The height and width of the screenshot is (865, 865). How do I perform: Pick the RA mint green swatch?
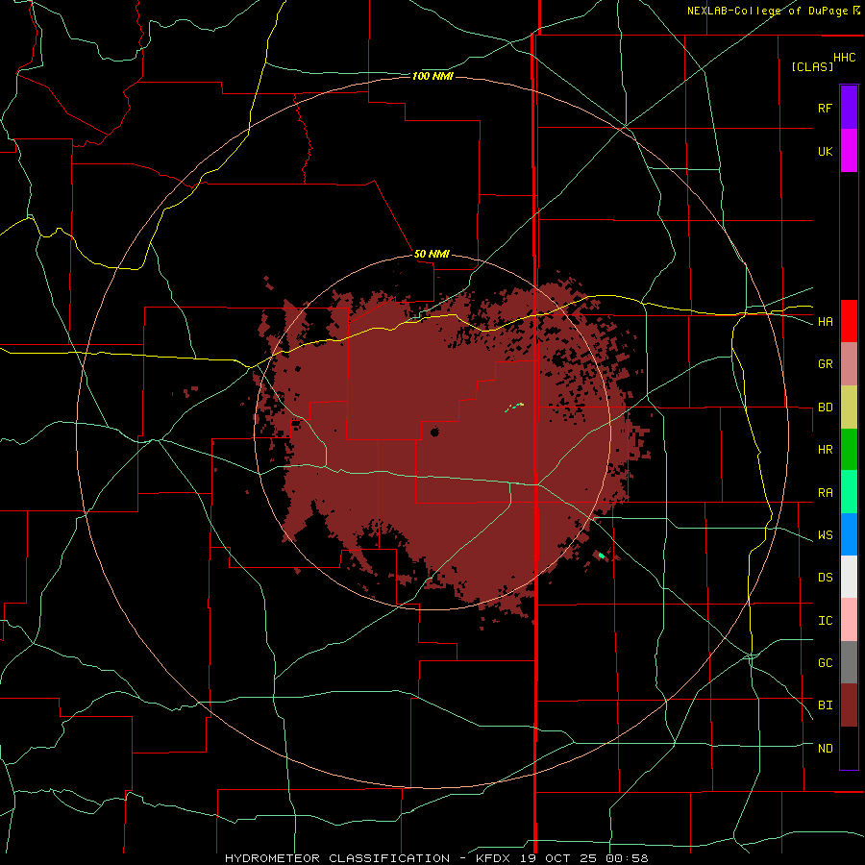(x=849, y=492)
